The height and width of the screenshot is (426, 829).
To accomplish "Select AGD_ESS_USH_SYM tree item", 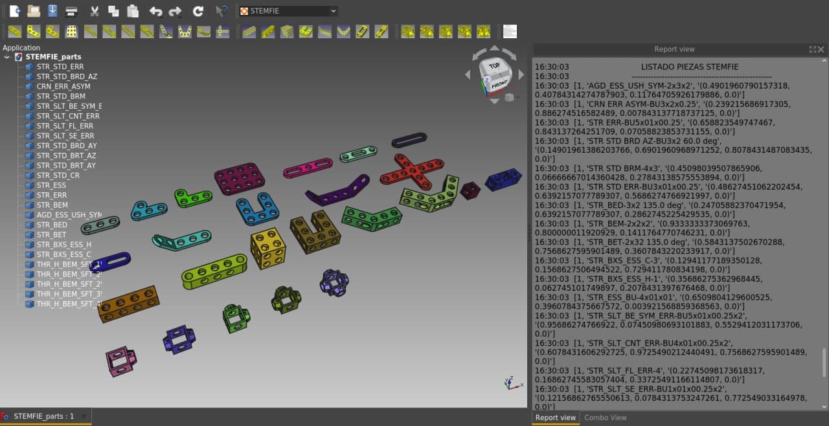I will click(69, 215).
